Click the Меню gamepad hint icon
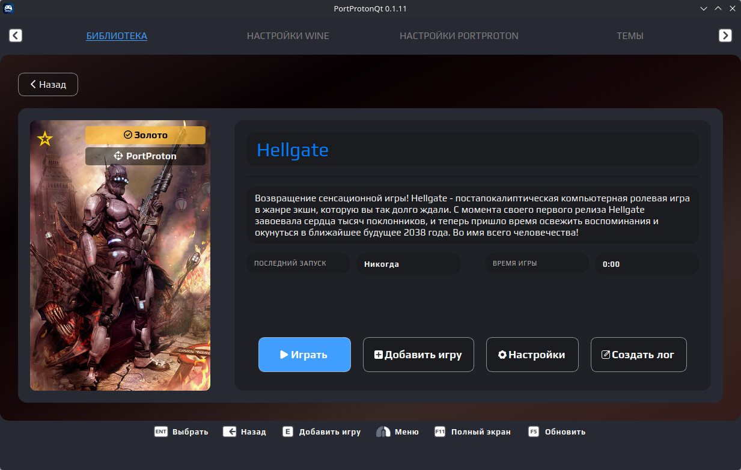This screenshot has height=470, width=741. click(x=383, y=432)
